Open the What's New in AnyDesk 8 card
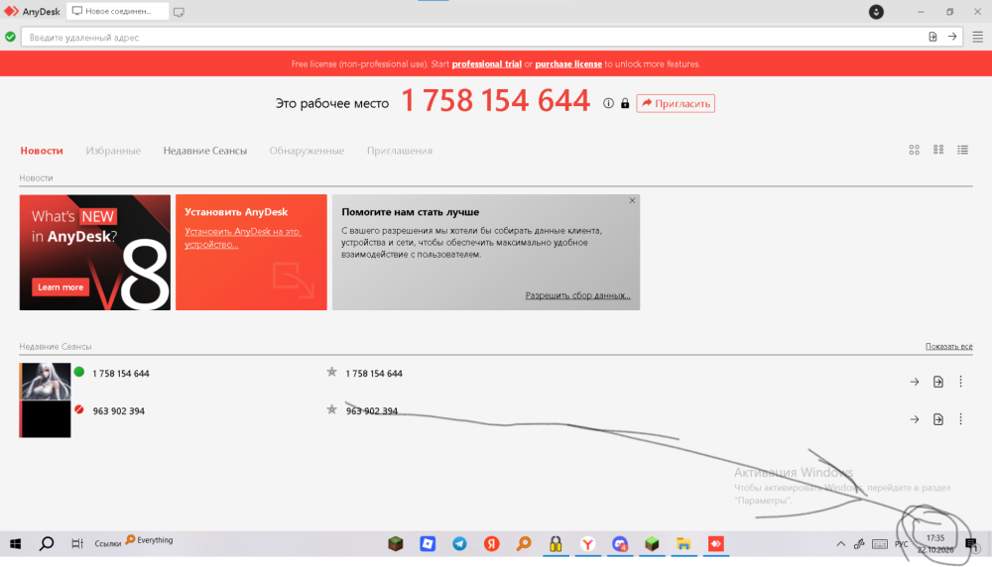992x567 pixels. 95,252
